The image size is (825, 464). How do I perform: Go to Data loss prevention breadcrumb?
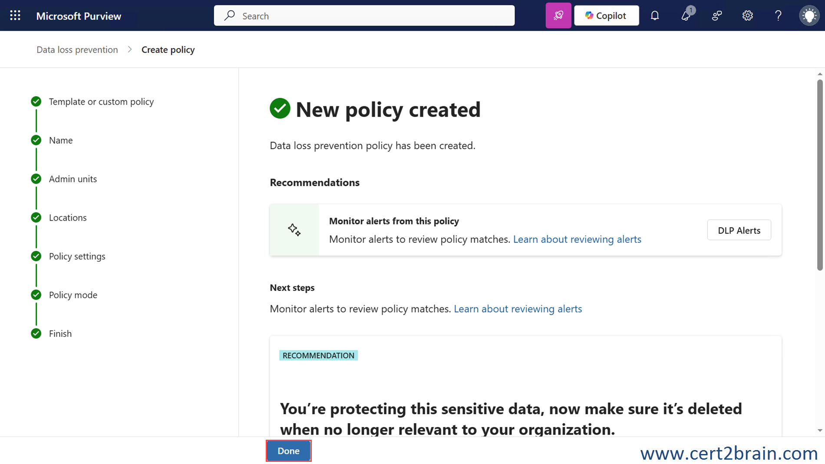point(77,49)
